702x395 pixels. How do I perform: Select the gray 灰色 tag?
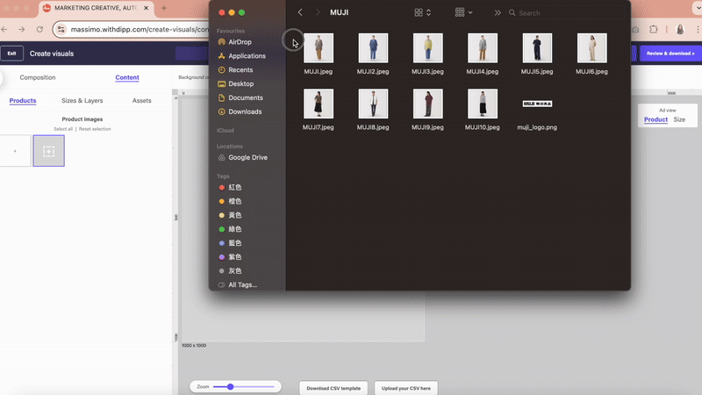pos(230,270)
